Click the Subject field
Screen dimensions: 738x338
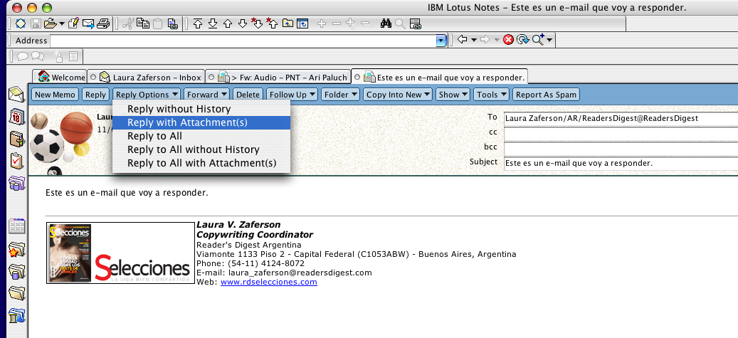coord(621,164)
